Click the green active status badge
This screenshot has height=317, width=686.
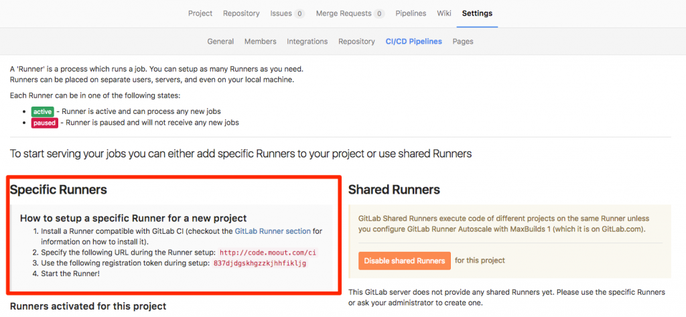point(42,111)
